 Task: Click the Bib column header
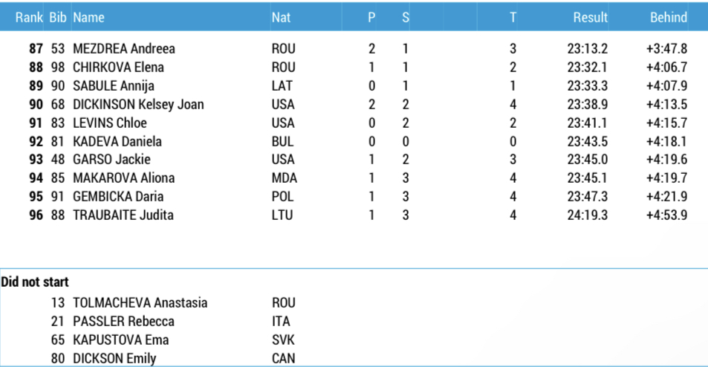58,17
